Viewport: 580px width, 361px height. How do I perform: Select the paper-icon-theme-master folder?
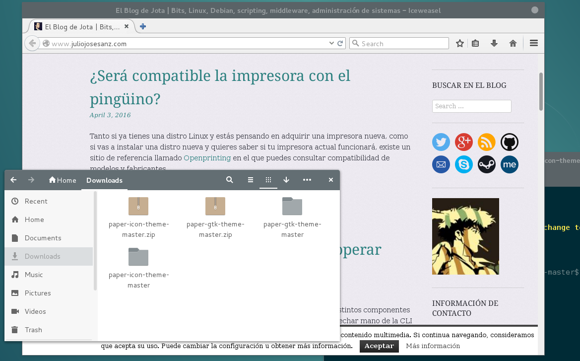coord(138,269)
